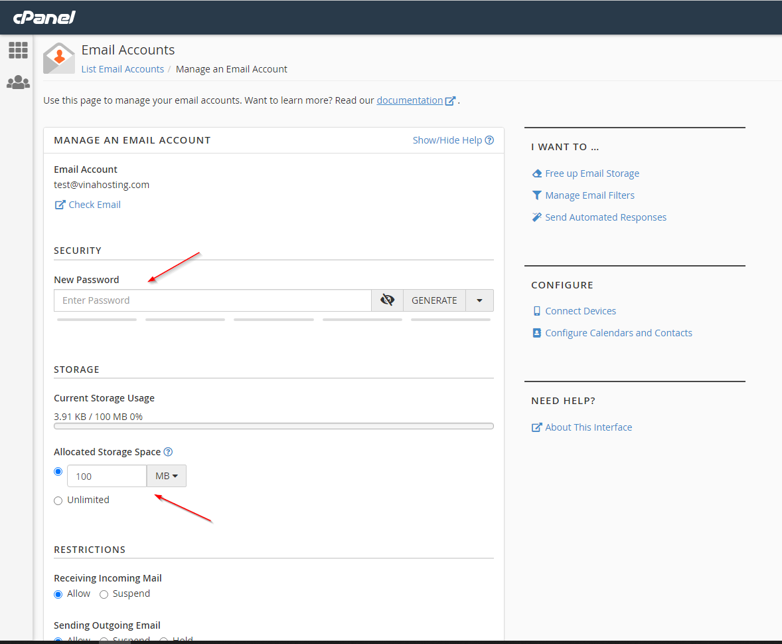
Task: Expand the Generate password options arrow
Action: 479,300
